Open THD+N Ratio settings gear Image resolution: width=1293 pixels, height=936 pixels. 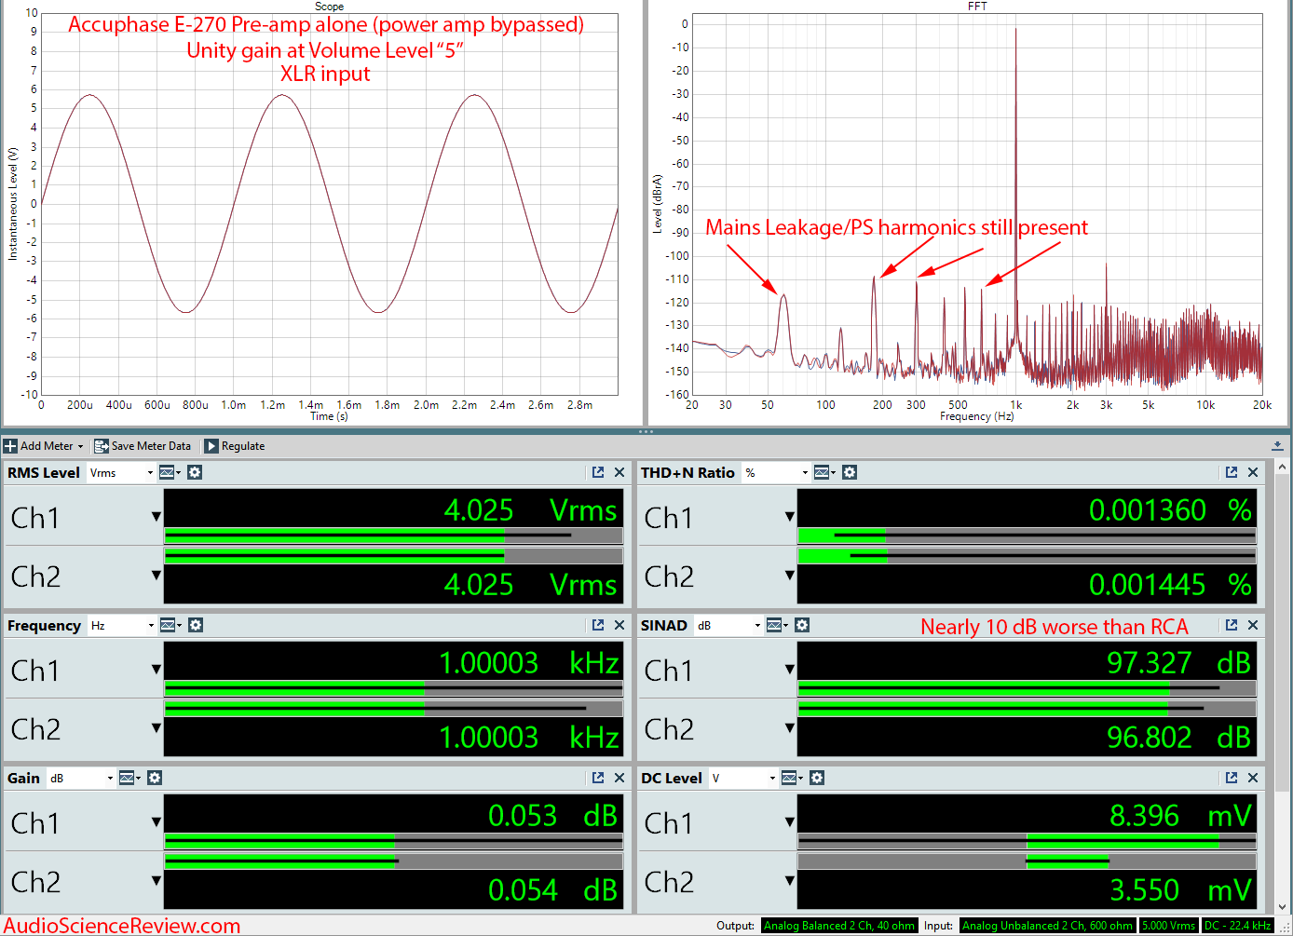pyautogui.click(x=850, y=473)
